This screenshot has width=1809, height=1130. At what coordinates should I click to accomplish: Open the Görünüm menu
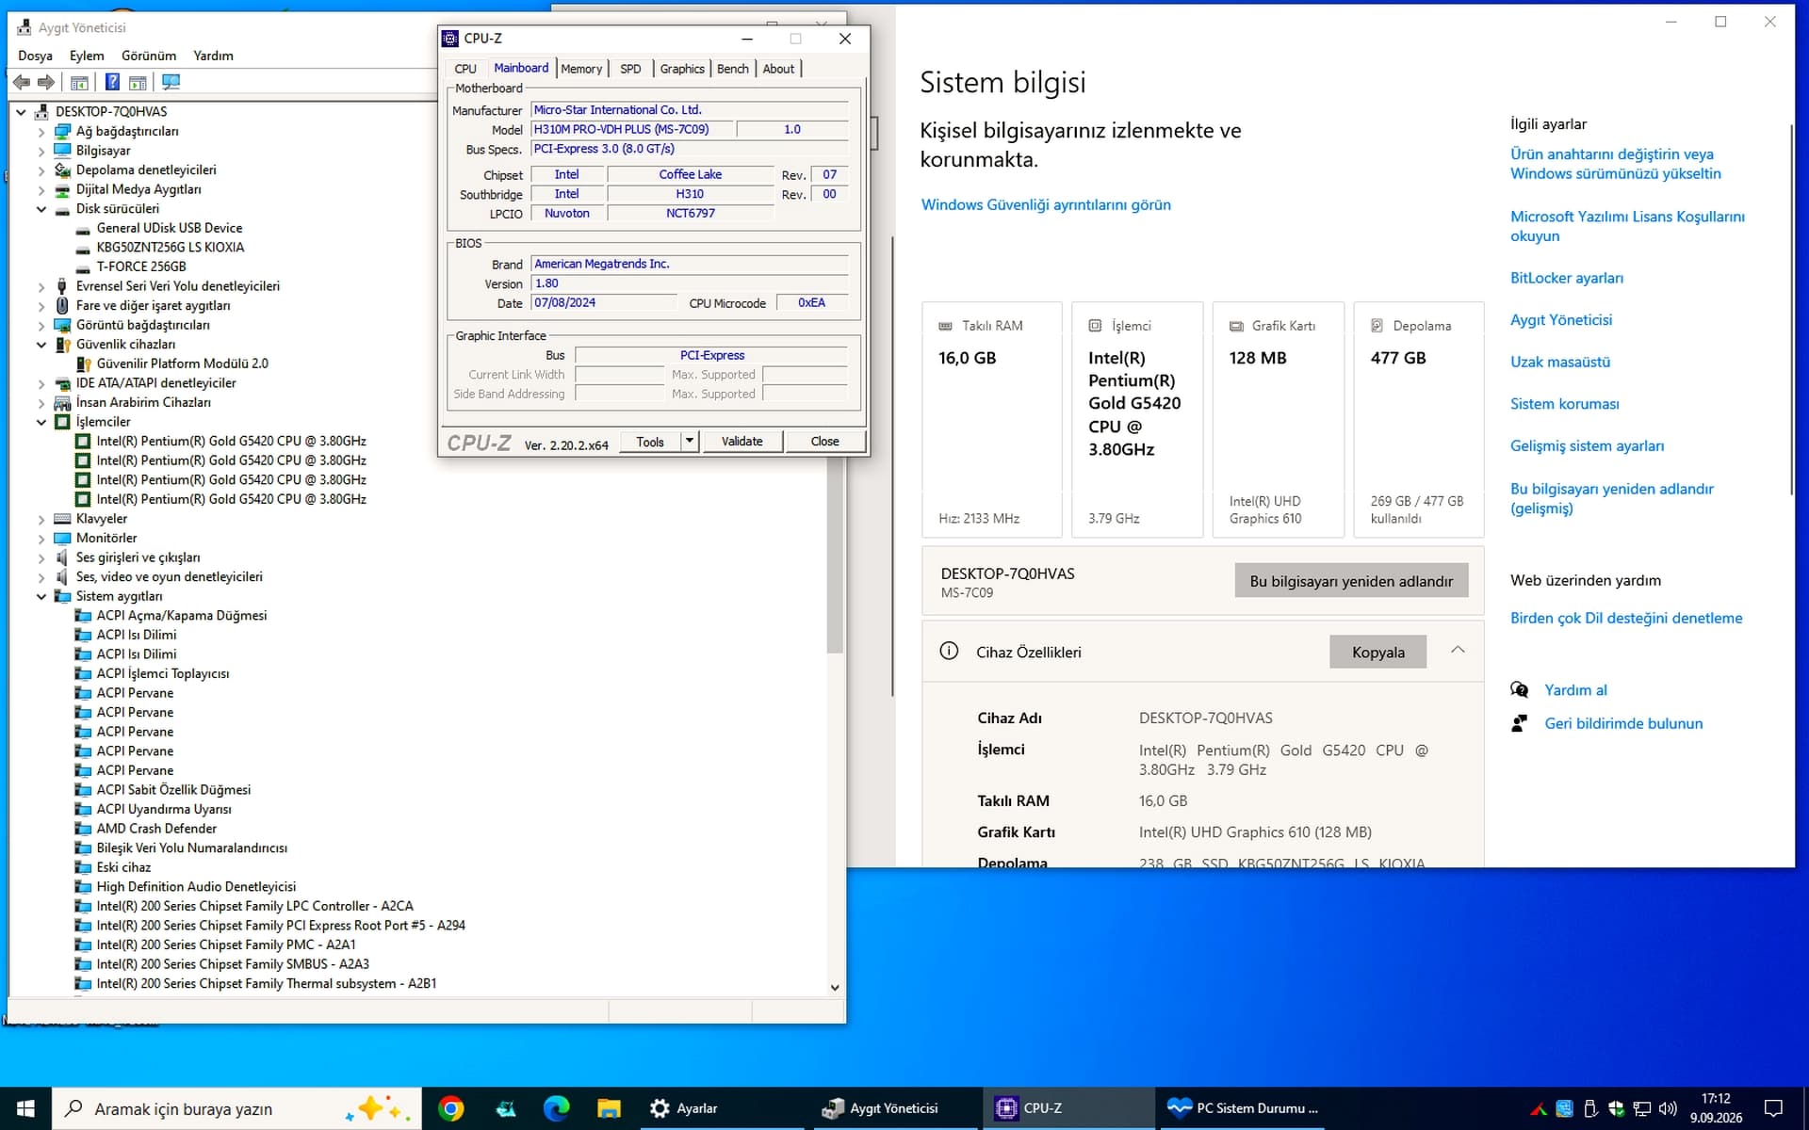149,56
